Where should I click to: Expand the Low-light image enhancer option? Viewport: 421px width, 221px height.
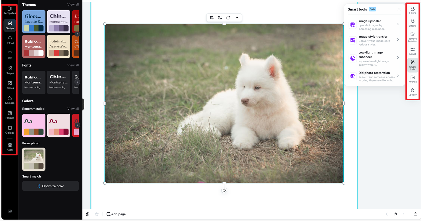(374, 58)
